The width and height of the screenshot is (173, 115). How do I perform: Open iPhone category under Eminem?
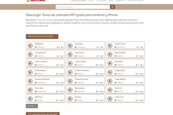pyautogui.click(x=80, y=100)
